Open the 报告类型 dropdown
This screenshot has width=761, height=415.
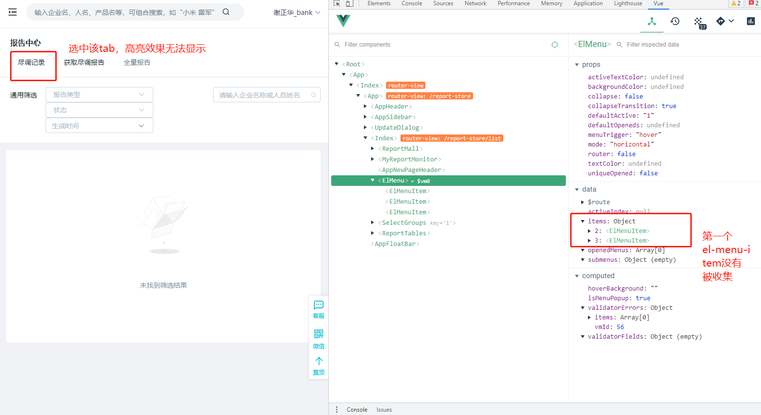pos(100,95)
